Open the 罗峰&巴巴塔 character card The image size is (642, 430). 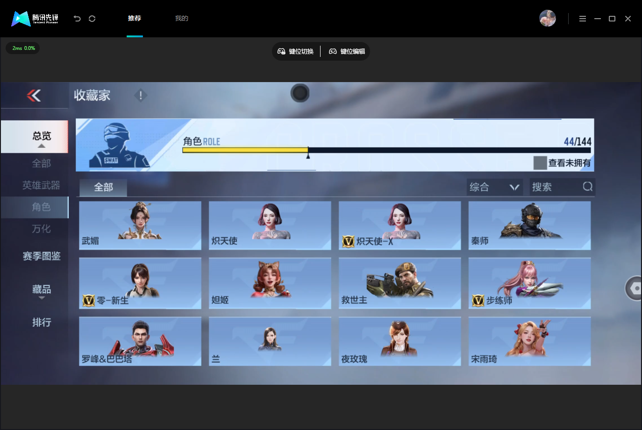click(x=140, y=341)
